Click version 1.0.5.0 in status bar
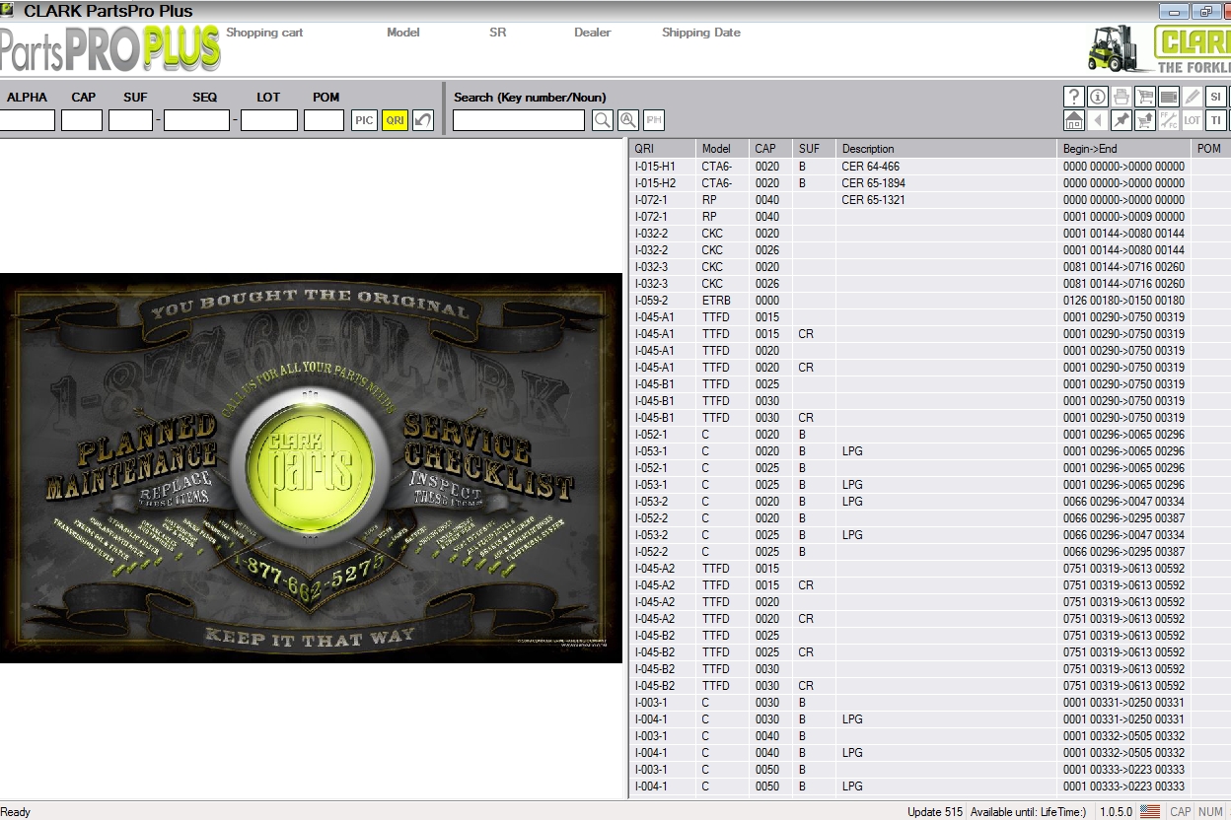Image resolution: width=1231 pixels, height=820 pixels. (x=1116, y=812)
